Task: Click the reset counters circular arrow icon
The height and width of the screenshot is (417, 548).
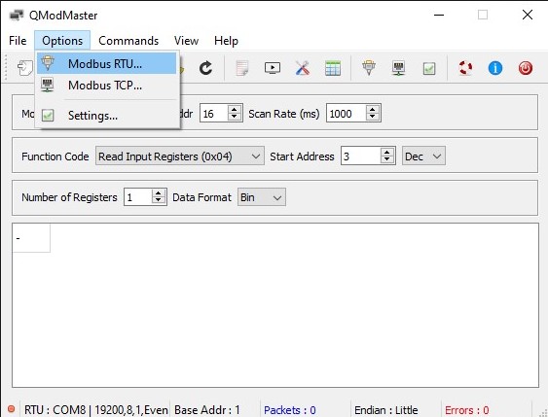Action: 205,68
